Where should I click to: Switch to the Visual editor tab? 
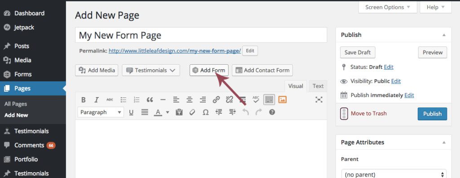296,86
